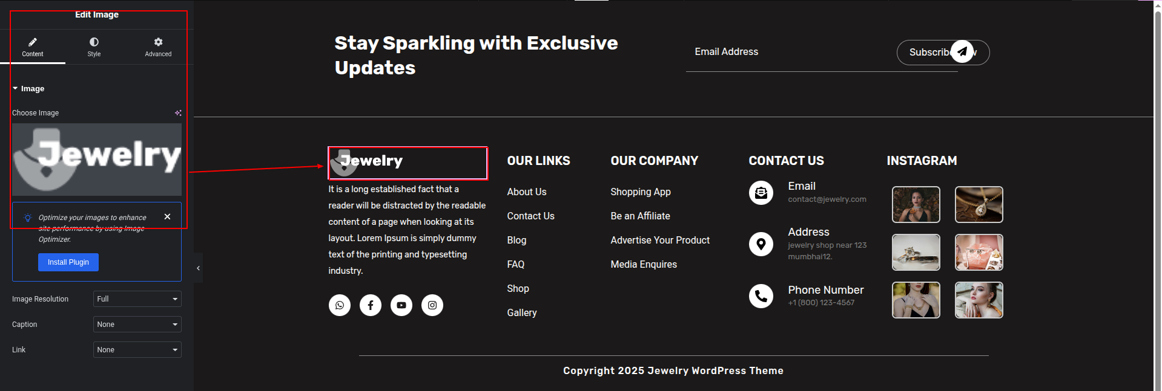This screenshot has width=1162, height=391.
Task: Open the Caption dropdown
Action: point(137,325)
